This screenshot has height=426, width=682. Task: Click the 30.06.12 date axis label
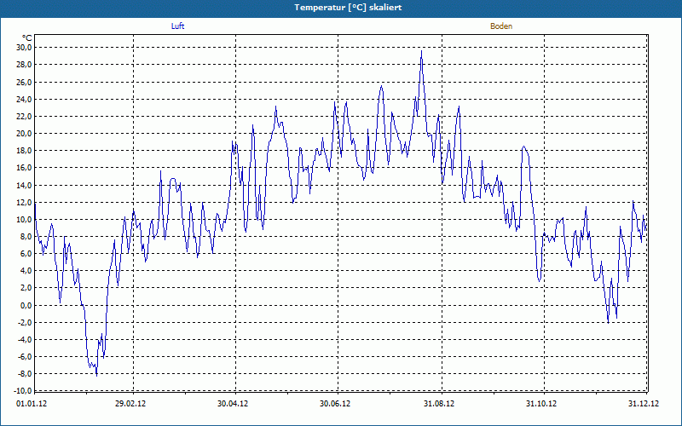point(335,404)
